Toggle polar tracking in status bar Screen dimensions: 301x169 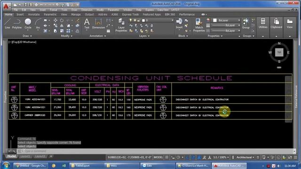click(x=178, y=157)
